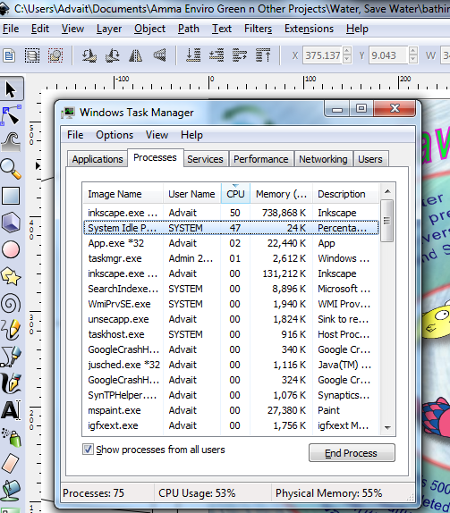Viewport: 450px width, 513px height.
Task: Select the Node edit tool
Action: 11,115
